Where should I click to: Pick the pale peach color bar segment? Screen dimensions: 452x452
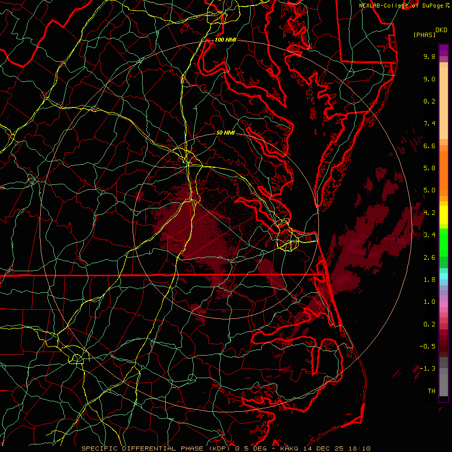pos(443,103)
